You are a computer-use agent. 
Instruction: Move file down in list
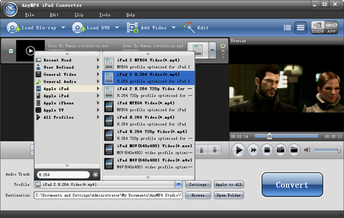[214, 150]
